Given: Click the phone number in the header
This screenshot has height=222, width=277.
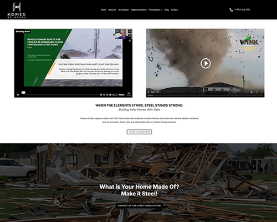Looking at the screenshot, I should [x=242, y=9].
